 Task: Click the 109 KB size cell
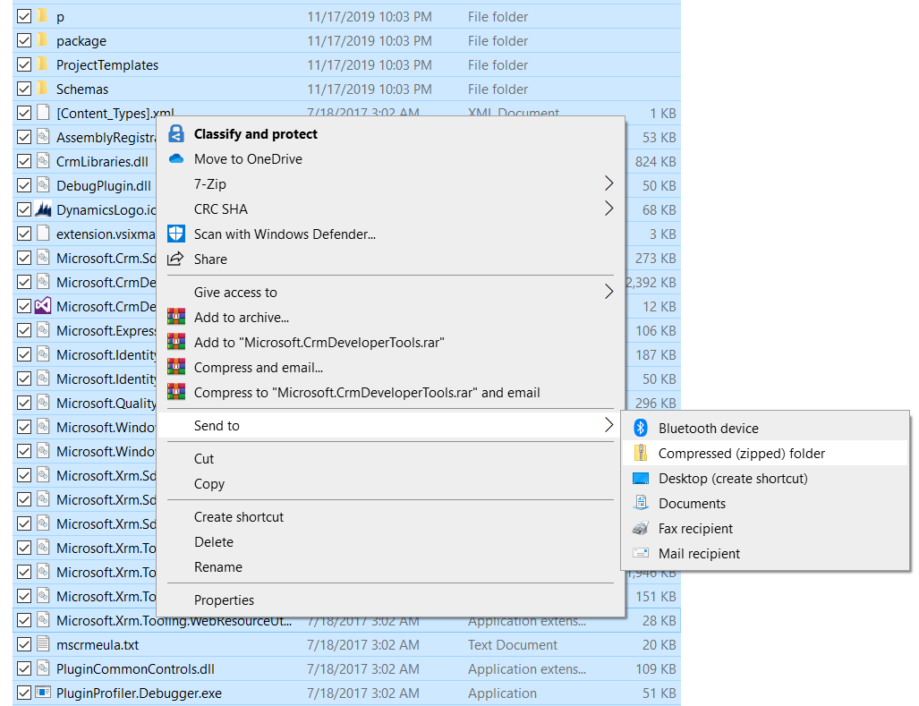tap(655, 668)
